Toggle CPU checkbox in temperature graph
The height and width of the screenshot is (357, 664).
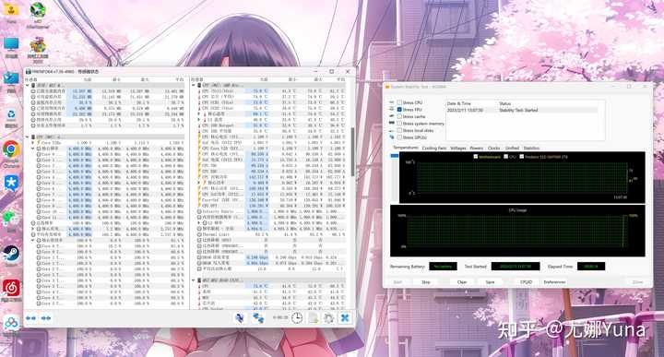point(506,157)
